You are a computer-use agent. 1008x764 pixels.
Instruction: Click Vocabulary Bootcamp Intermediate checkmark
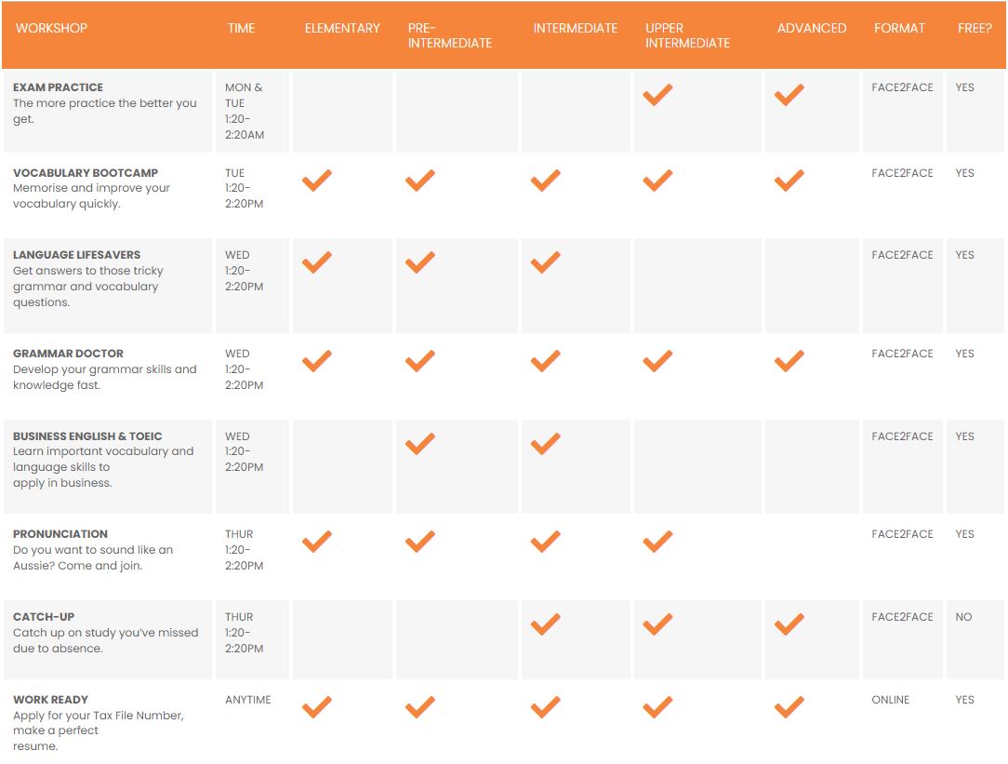click(545, 180)
